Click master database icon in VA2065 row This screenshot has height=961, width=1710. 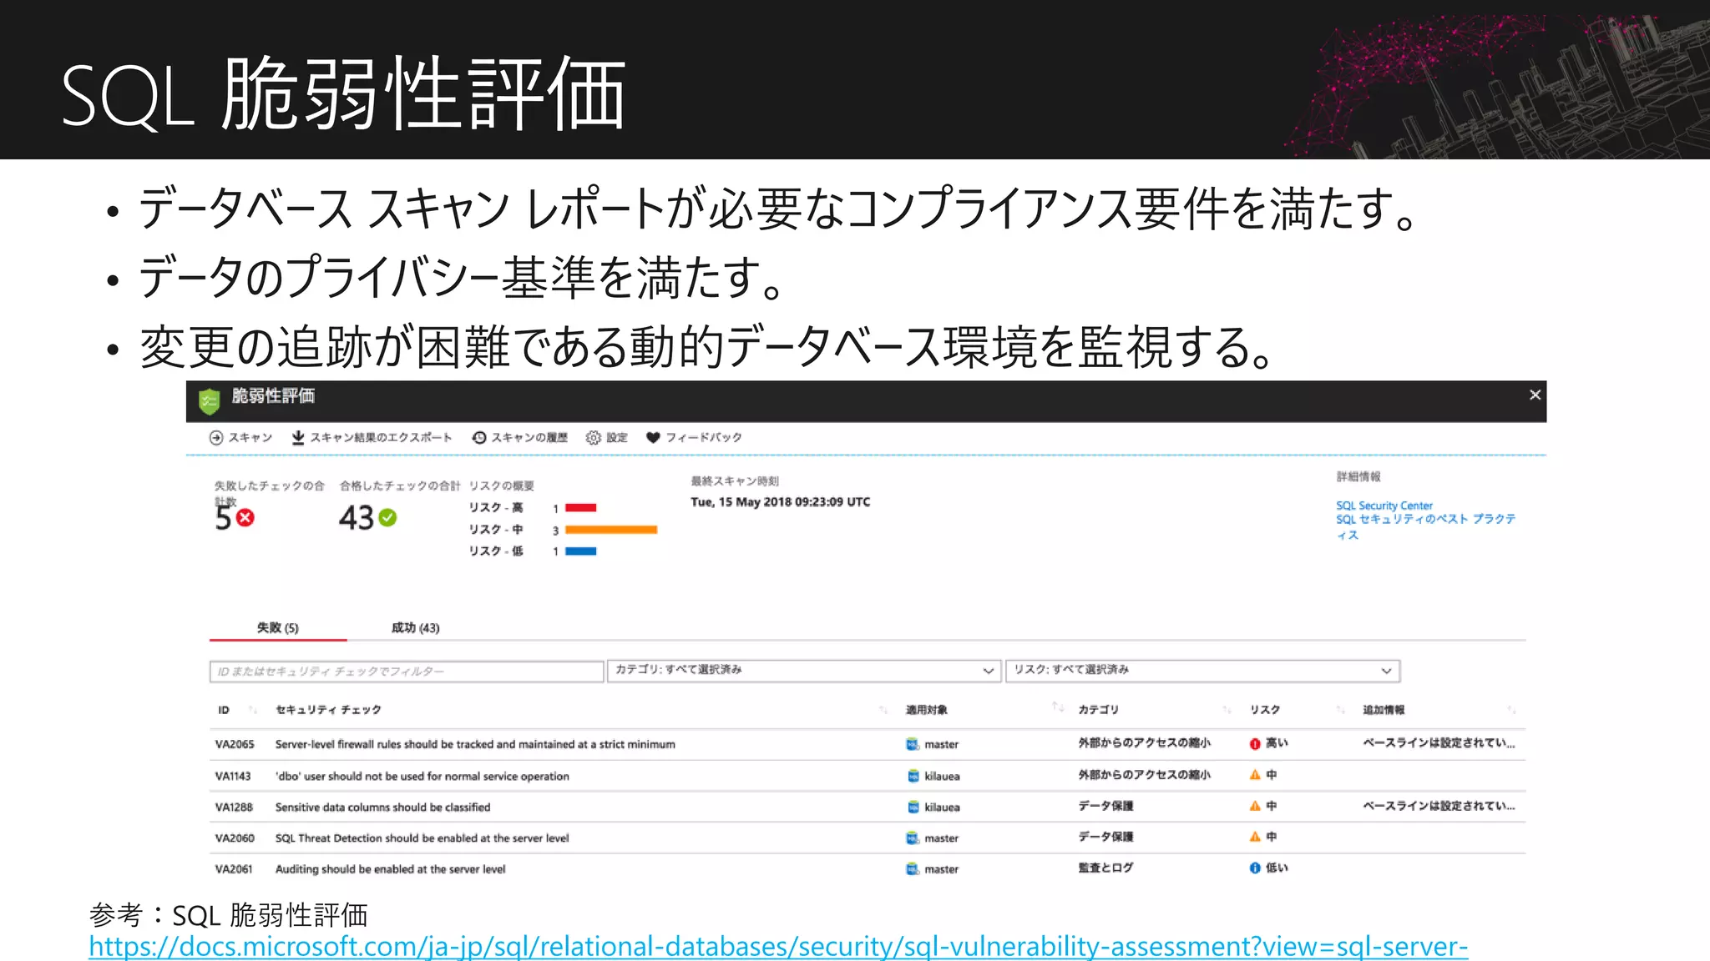pyautogui.click(x=913, y=744)
